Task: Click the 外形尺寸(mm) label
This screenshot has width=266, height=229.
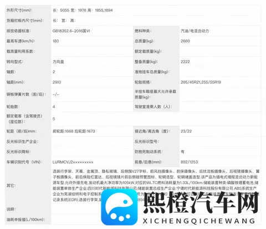Action: (x=19, y=11)
